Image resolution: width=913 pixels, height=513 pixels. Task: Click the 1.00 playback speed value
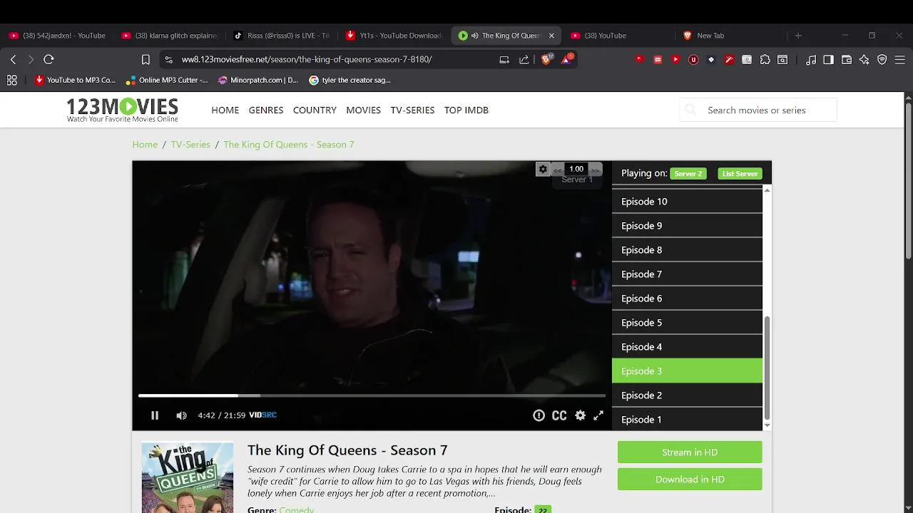pyautogui.click(x=576, y=169)
